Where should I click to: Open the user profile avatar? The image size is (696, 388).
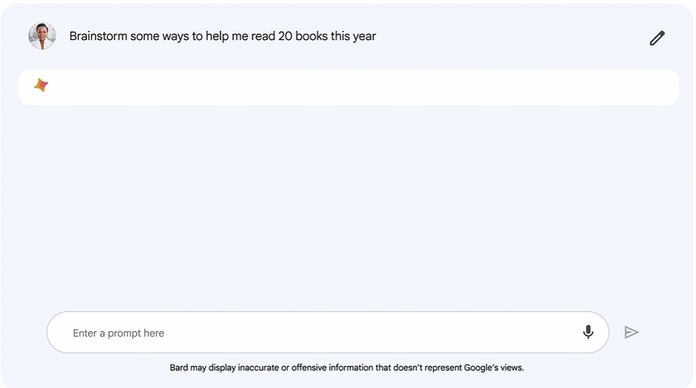coord(42,36)
